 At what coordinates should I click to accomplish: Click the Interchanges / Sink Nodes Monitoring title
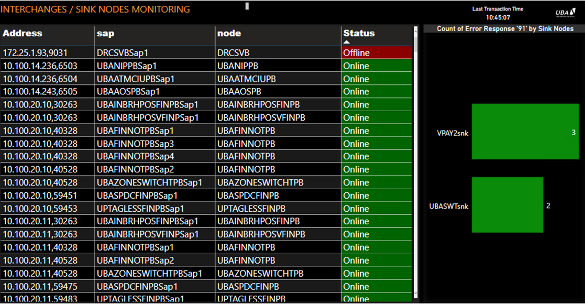pos(95,9)
